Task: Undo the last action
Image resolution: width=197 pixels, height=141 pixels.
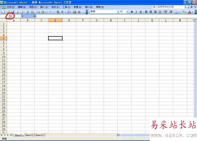Action: 50,12
